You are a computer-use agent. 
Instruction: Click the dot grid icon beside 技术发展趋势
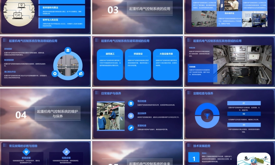tap(189, 145)
